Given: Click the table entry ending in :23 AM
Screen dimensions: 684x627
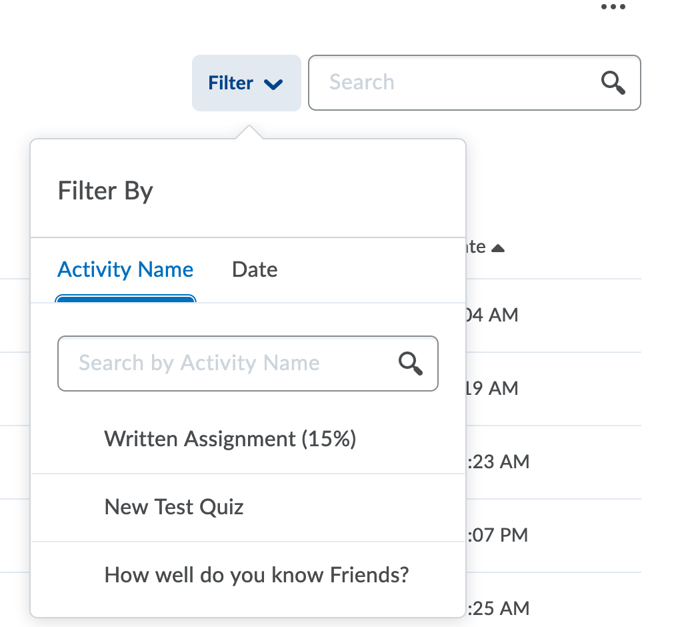Looking at the screenshot, I should pos(497,462).
